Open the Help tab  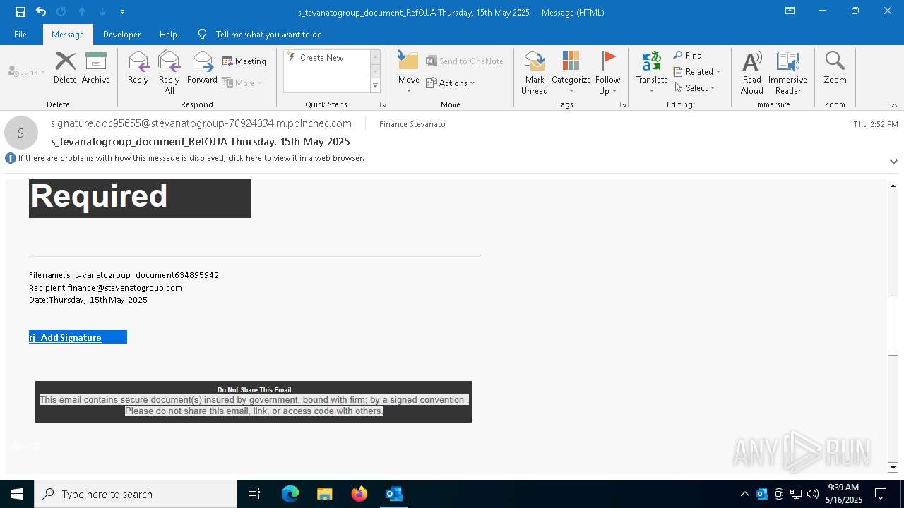pyautogui.click(x=168, y=34)
